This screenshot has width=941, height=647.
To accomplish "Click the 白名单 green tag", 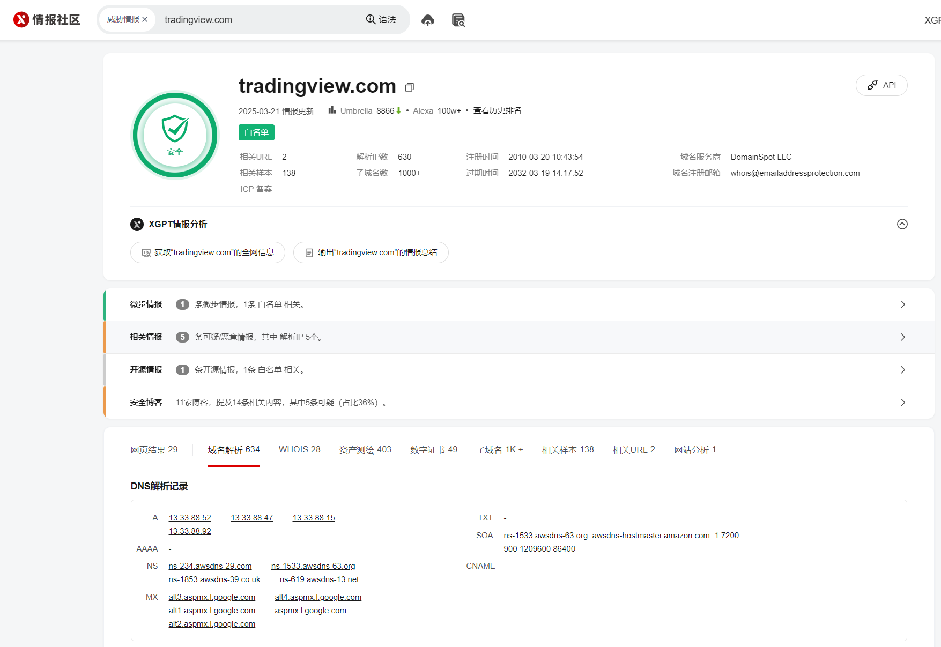I will click(x=256, y=132).
